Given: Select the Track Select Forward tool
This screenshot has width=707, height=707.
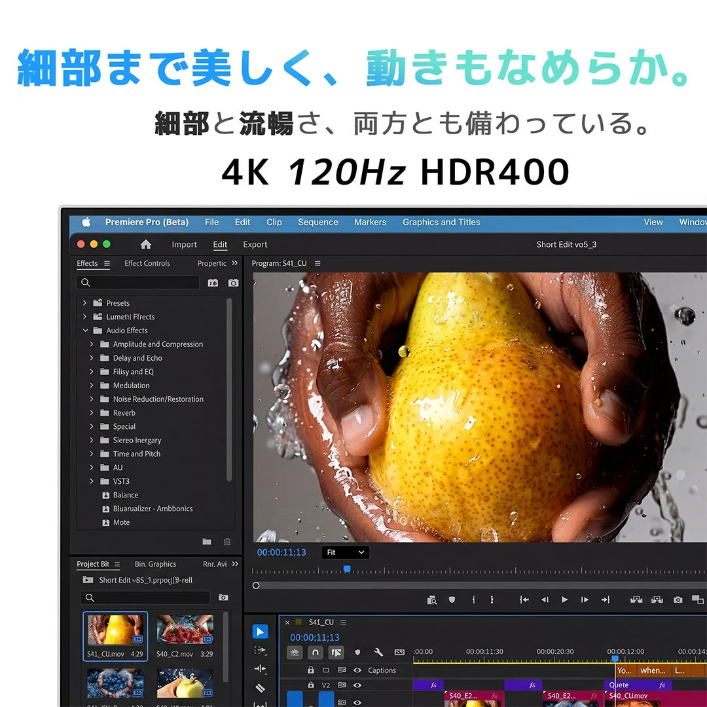Looking at the screenshot, I should coord(260,650).
